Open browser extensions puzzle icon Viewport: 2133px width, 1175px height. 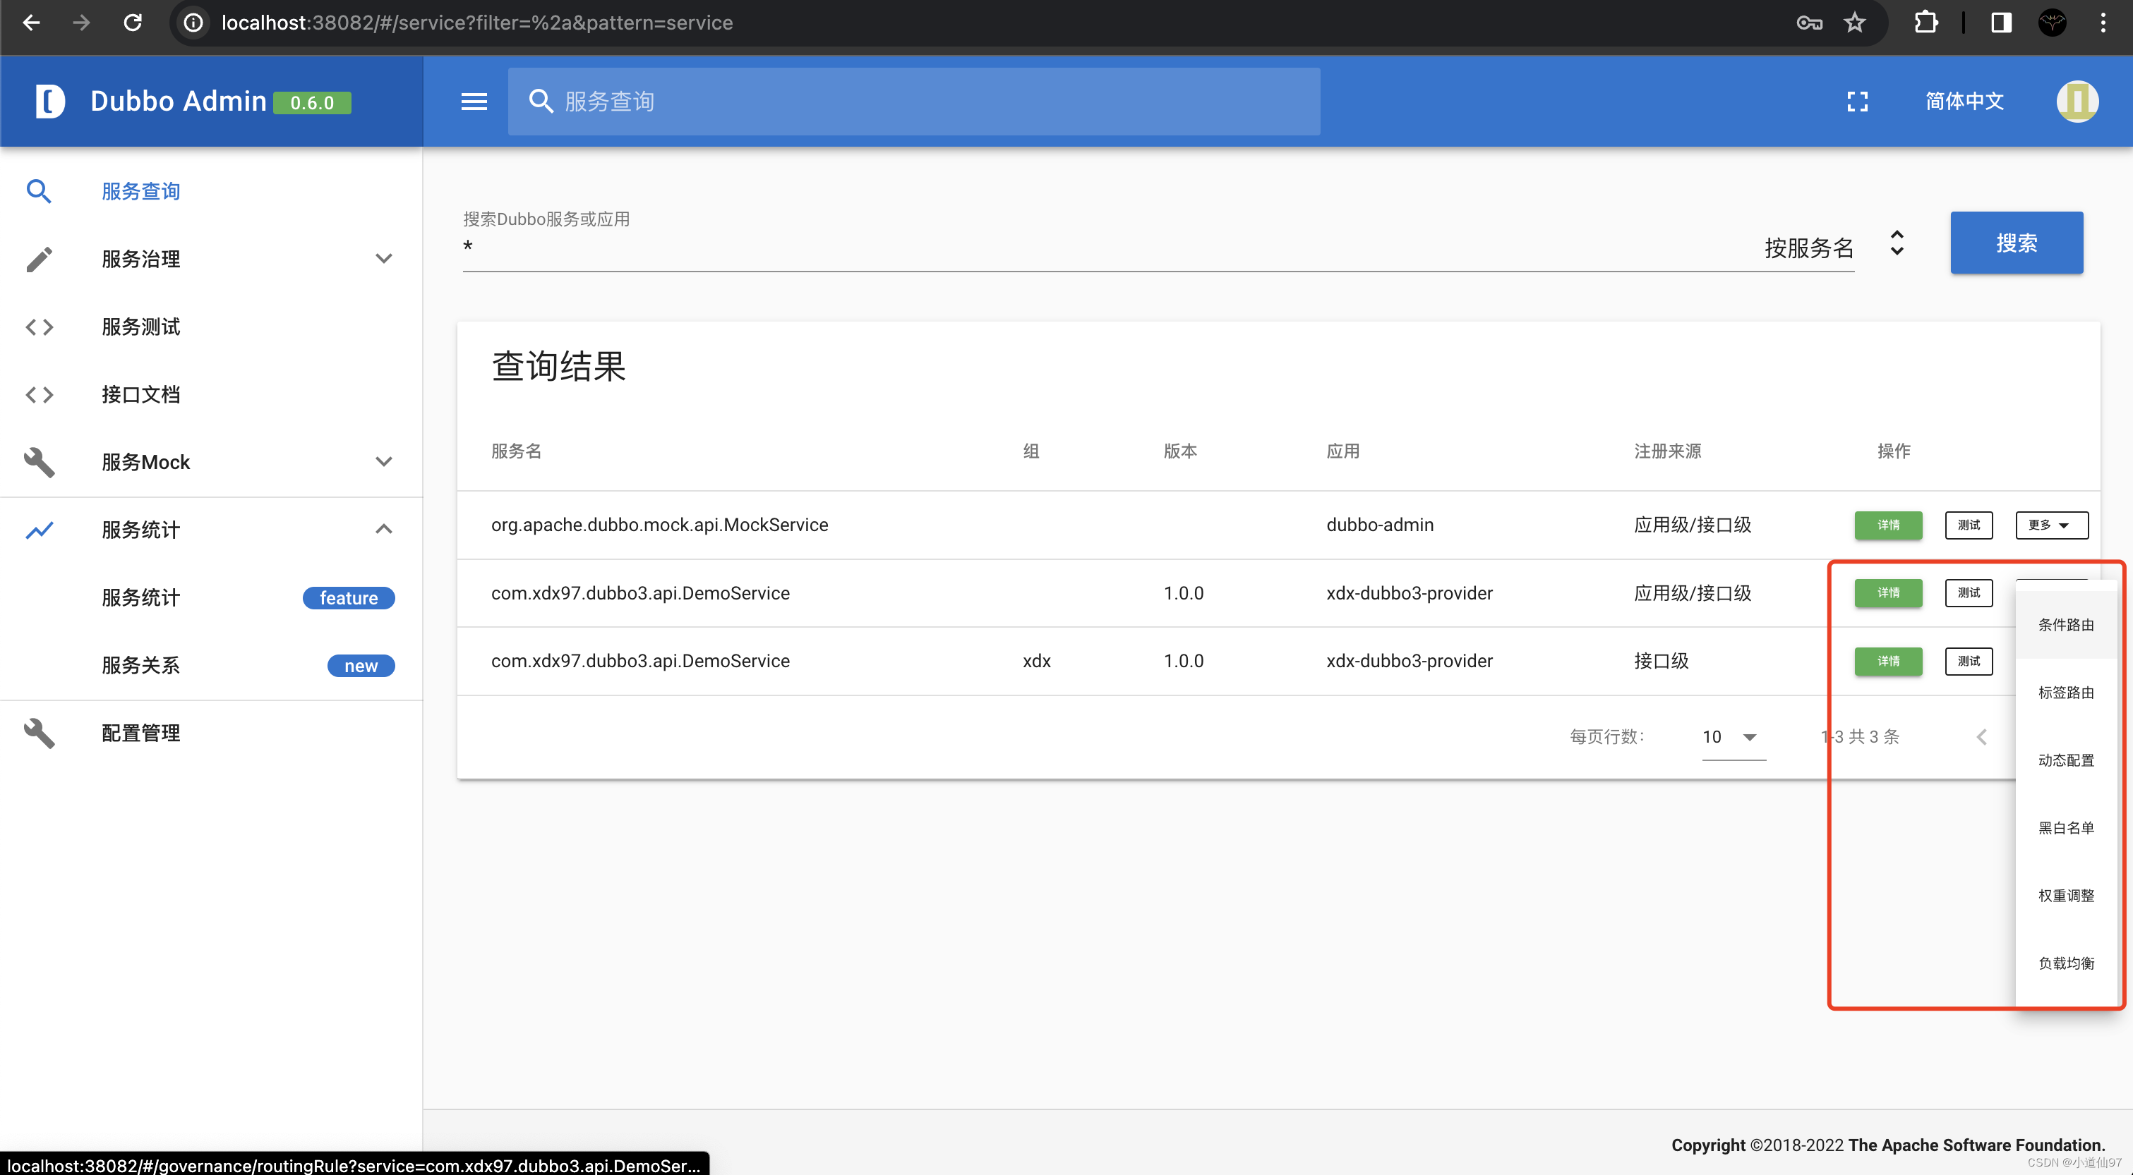point(1926,23)
